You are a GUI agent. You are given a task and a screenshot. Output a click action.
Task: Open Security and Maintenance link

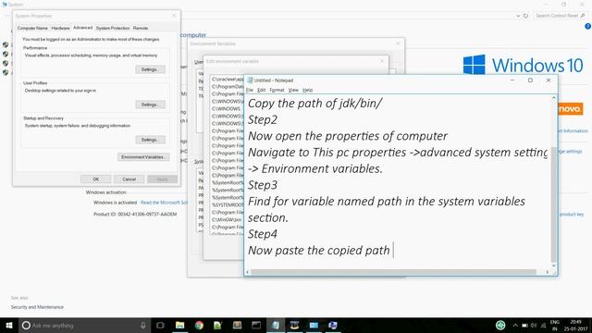point(37,307)
